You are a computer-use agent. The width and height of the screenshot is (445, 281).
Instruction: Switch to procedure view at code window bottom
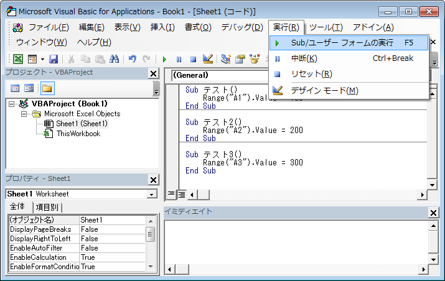click(172, 195)
